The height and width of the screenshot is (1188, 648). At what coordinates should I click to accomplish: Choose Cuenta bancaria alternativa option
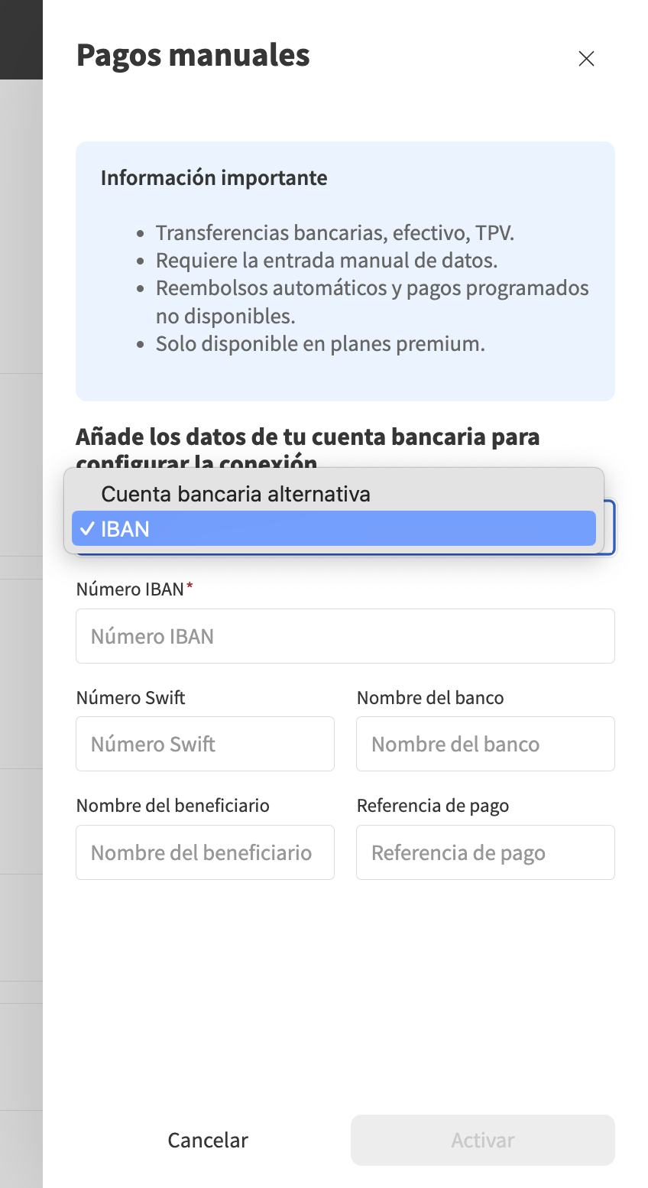point(334,493)
